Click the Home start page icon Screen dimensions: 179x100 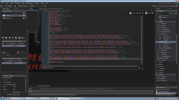tap(1, 6)
